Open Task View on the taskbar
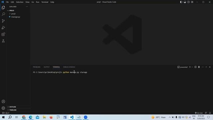 pyautogui.click(x=17, y=117)
